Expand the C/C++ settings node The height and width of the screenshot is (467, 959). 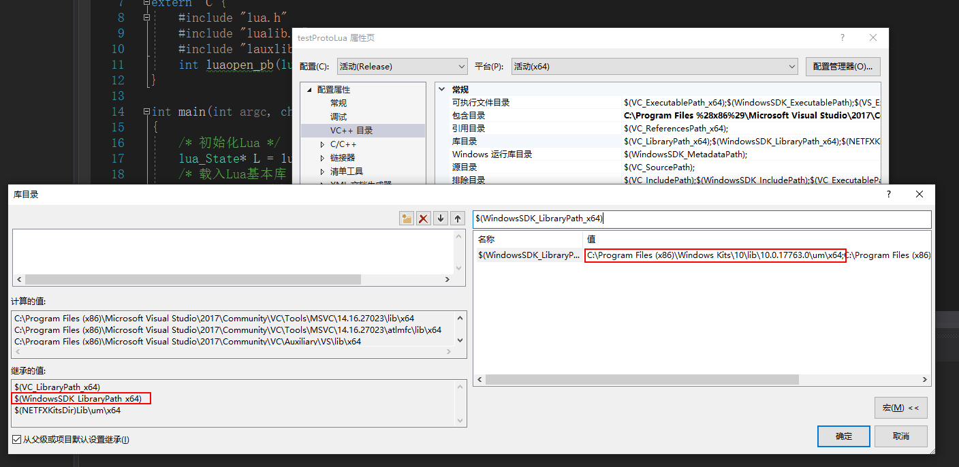coord(324,144)
